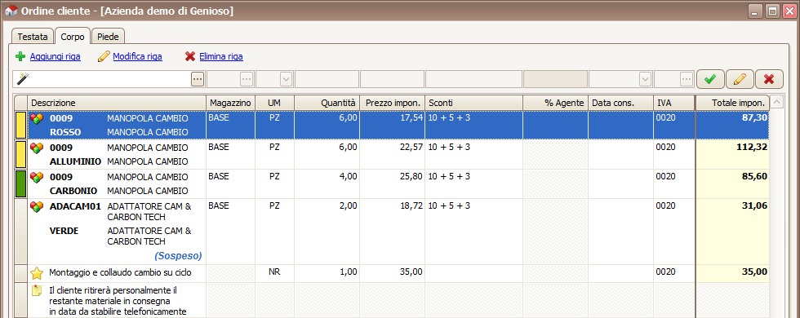Click the magic wand icon in search field
Image resolution: width=800 pixels, height=318 pixels.
[22, 78]
